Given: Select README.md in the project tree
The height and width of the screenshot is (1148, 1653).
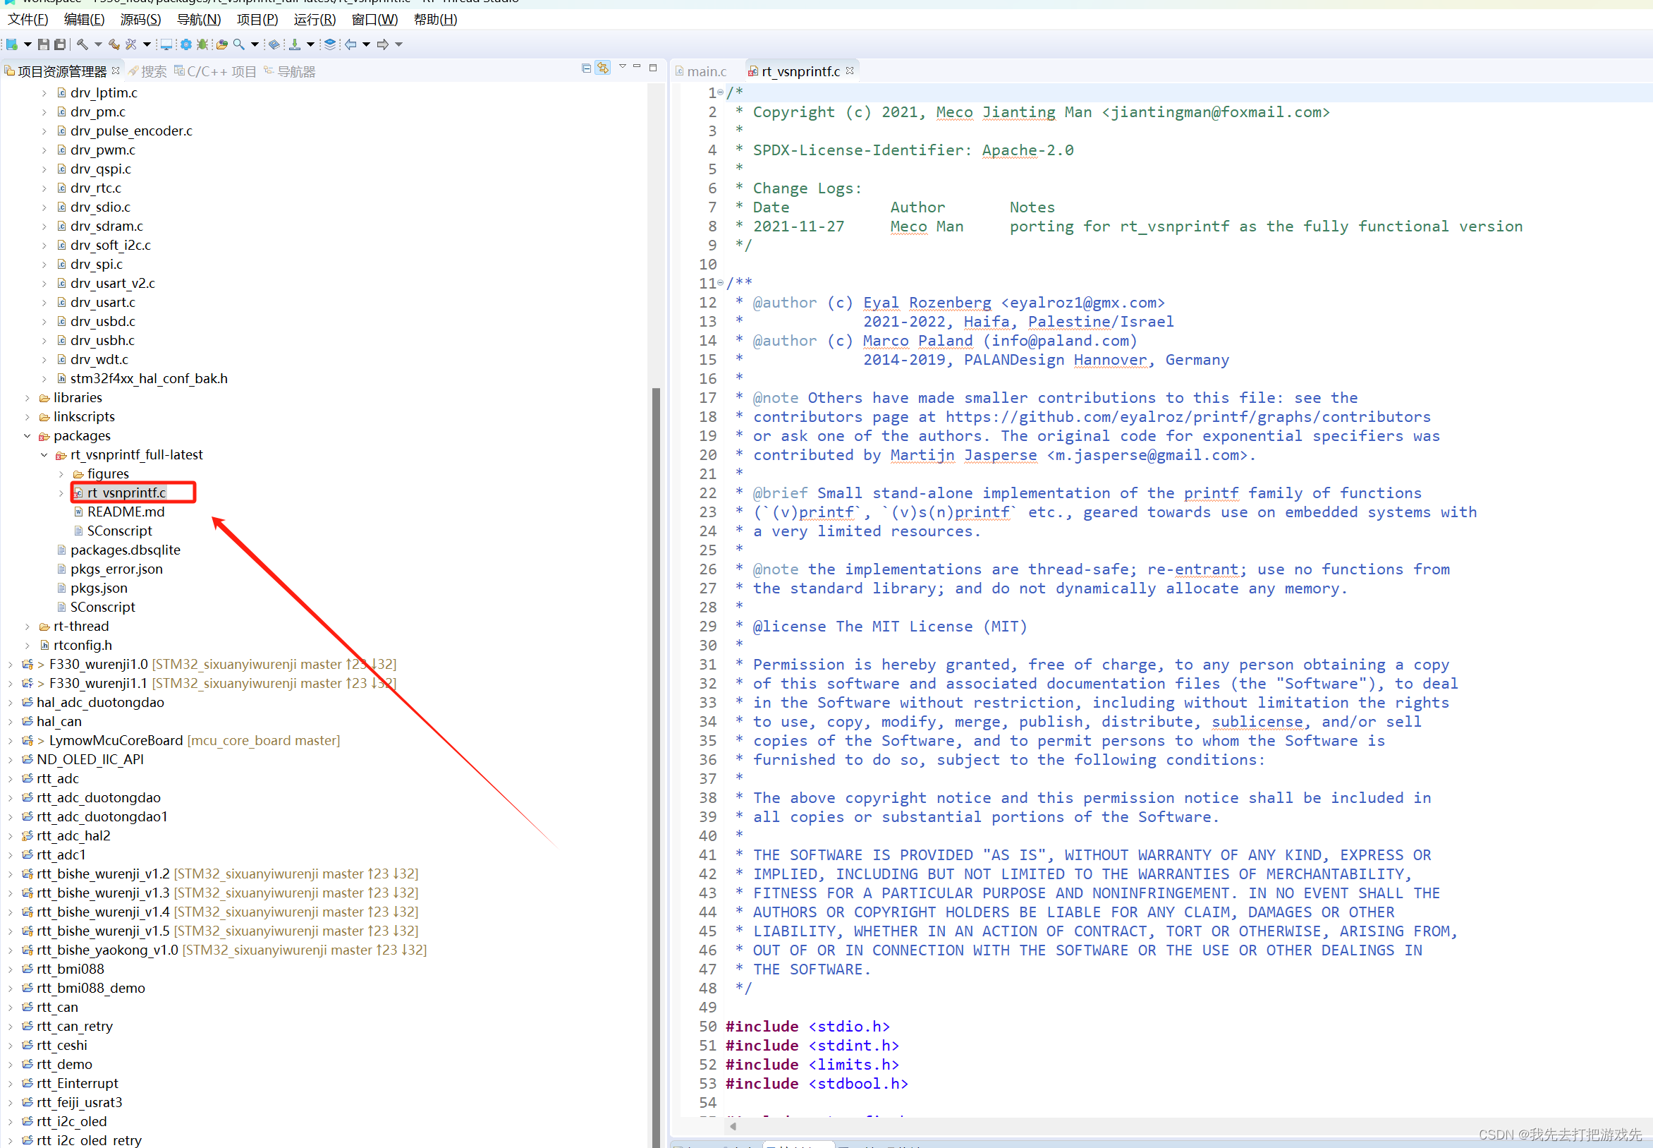Looking at the screenshot, I should tap(126, 512).
